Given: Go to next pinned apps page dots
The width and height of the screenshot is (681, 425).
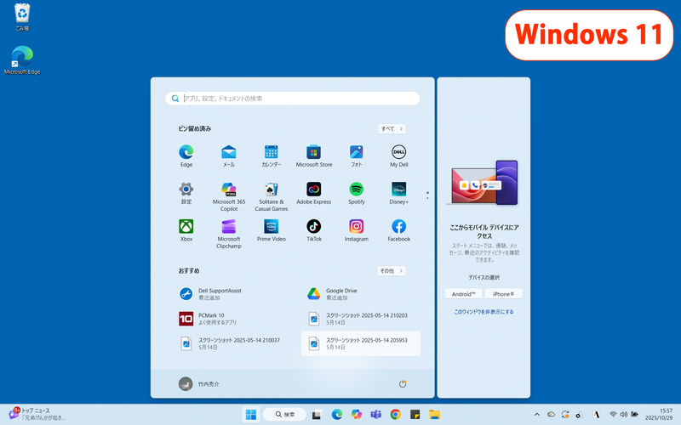Looking at the screenshot, I should pos(427,195).
